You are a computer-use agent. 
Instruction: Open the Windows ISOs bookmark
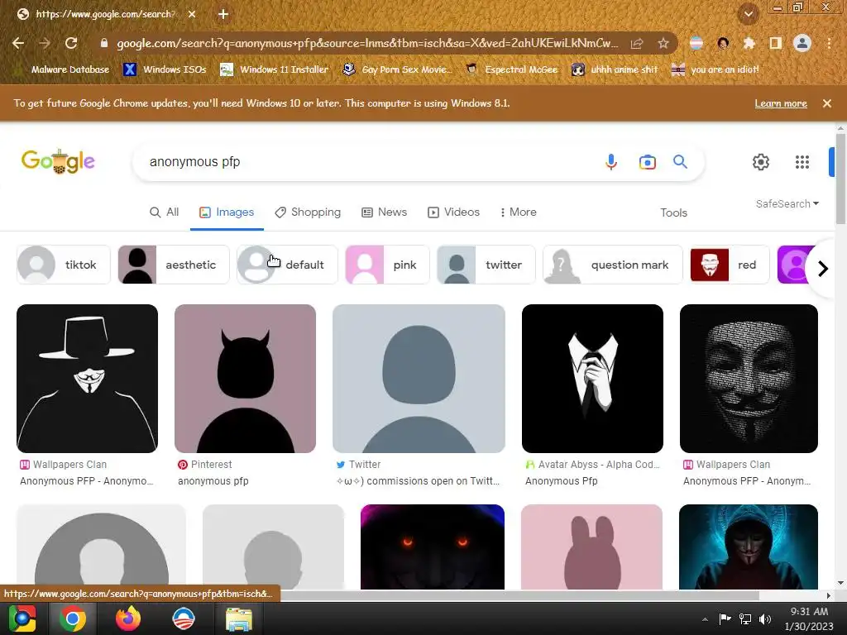(x=165, y=69)
